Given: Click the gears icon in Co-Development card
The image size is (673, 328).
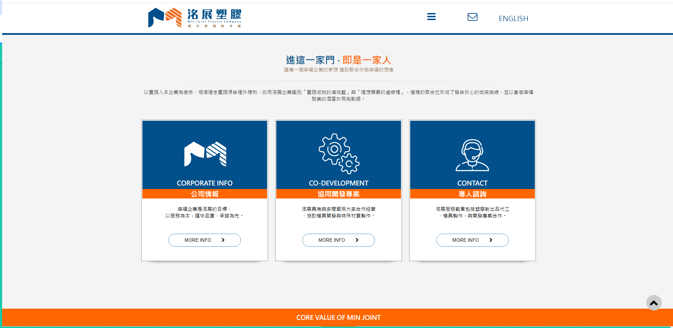Looking at the screenshot, I should [339, 154].
